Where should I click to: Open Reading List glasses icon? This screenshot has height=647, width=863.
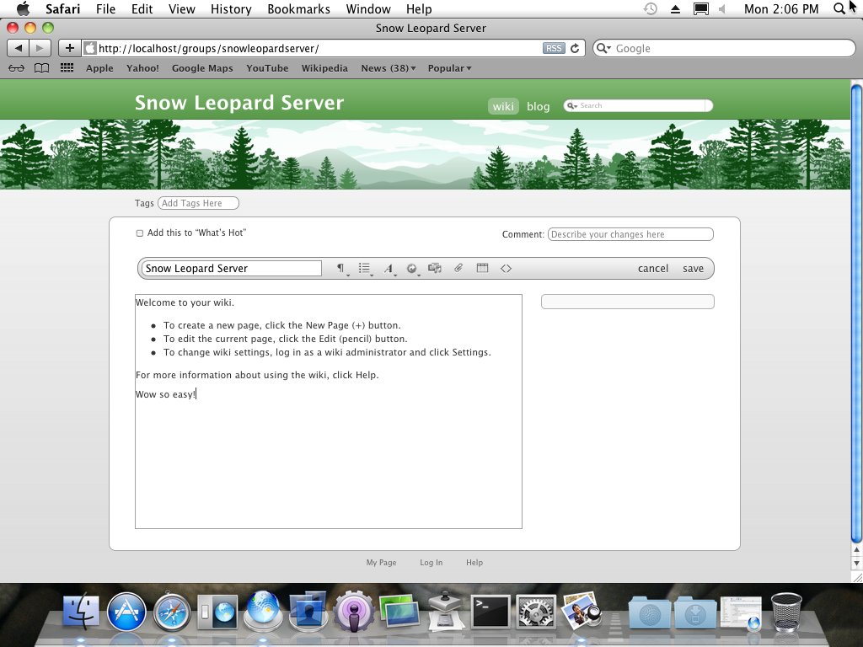(17, 68)
